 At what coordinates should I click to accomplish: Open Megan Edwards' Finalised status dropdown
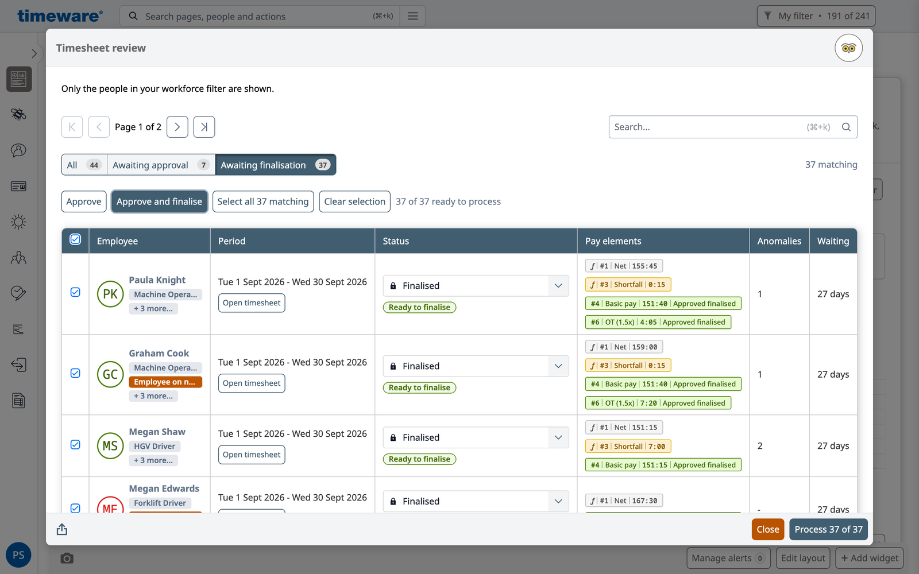(476, 501)
